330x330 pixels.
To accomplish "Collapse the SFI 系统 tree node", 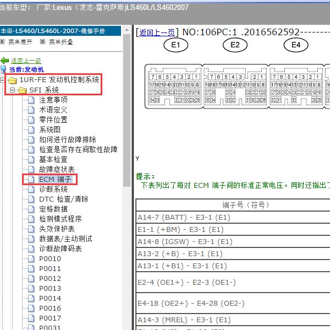I will pyautogui.click(x=13, y=90).
